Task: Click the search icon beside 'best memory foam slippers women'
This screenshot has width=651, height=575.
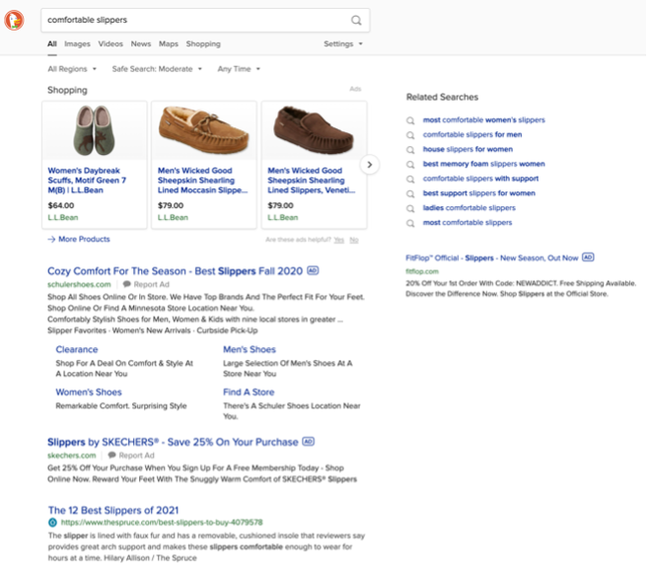Action: (410, 165)
